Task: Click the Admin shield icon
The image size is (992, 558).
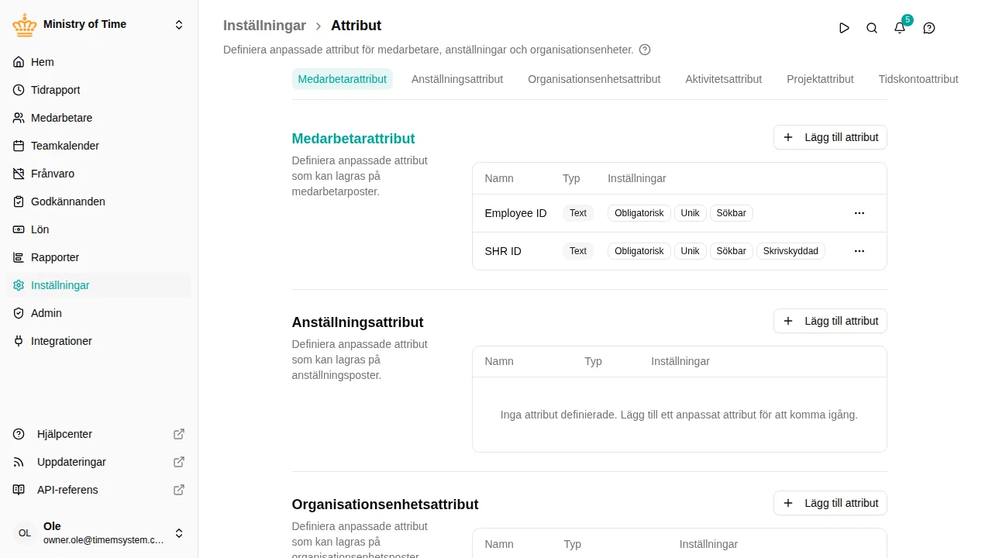Action: click(19, 313)
